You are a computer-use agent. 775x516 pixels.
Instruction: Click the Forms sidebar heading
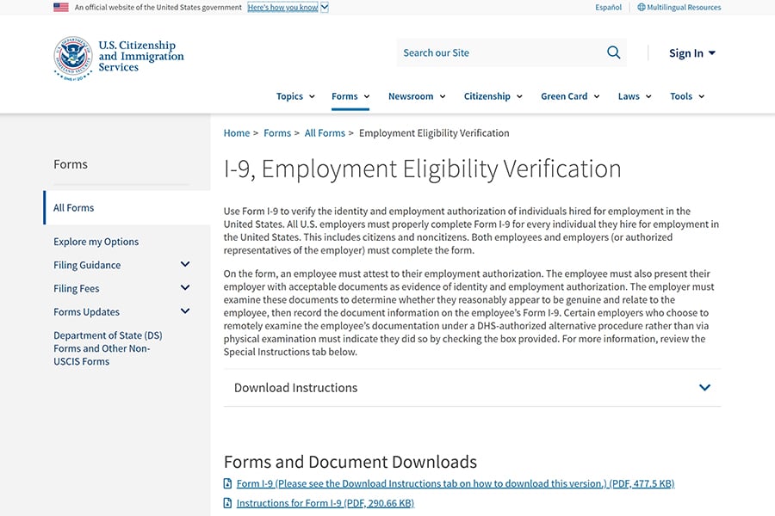click(x=71, y=164)
